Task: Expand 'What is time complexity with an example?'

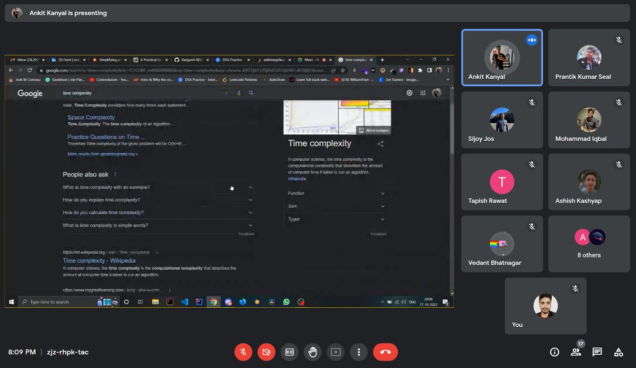Action: (x=158, y=187)
